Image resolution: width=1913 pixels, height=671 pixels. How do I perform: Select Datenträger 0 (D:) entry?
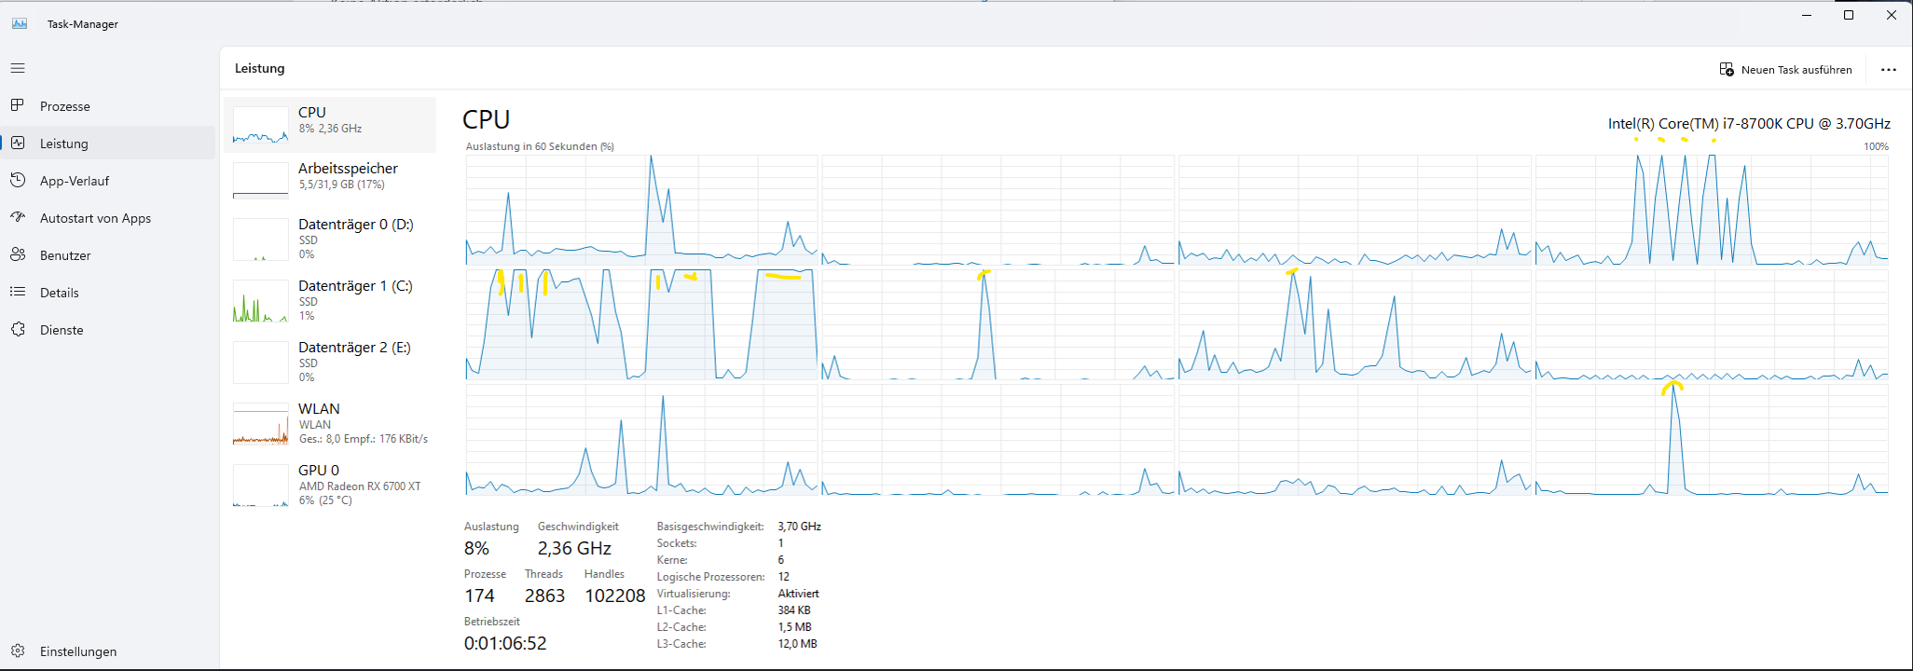pos(330,239)
